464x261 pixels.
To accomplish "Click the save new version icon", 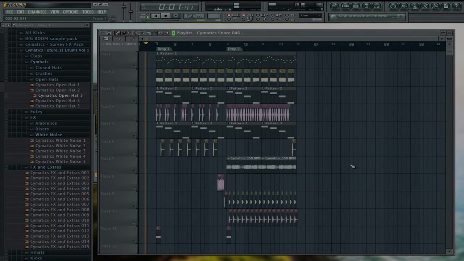I will coord(403,7).
